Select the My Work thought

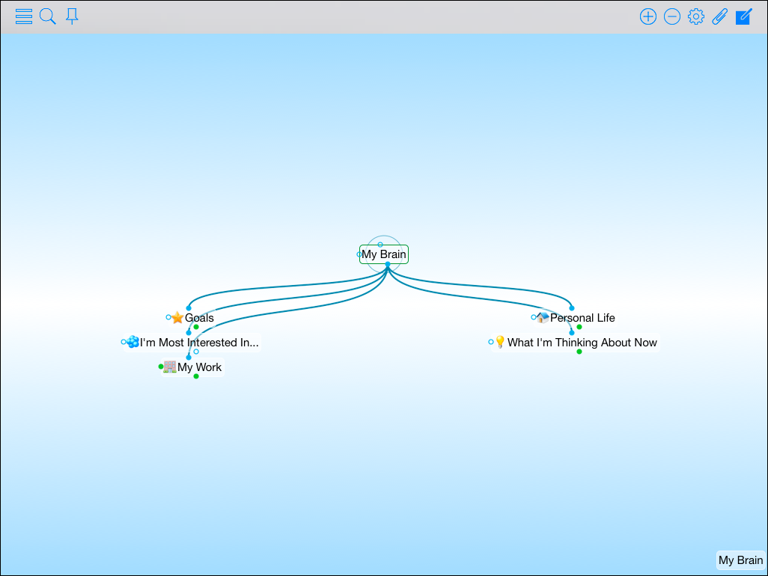point(199,367)
